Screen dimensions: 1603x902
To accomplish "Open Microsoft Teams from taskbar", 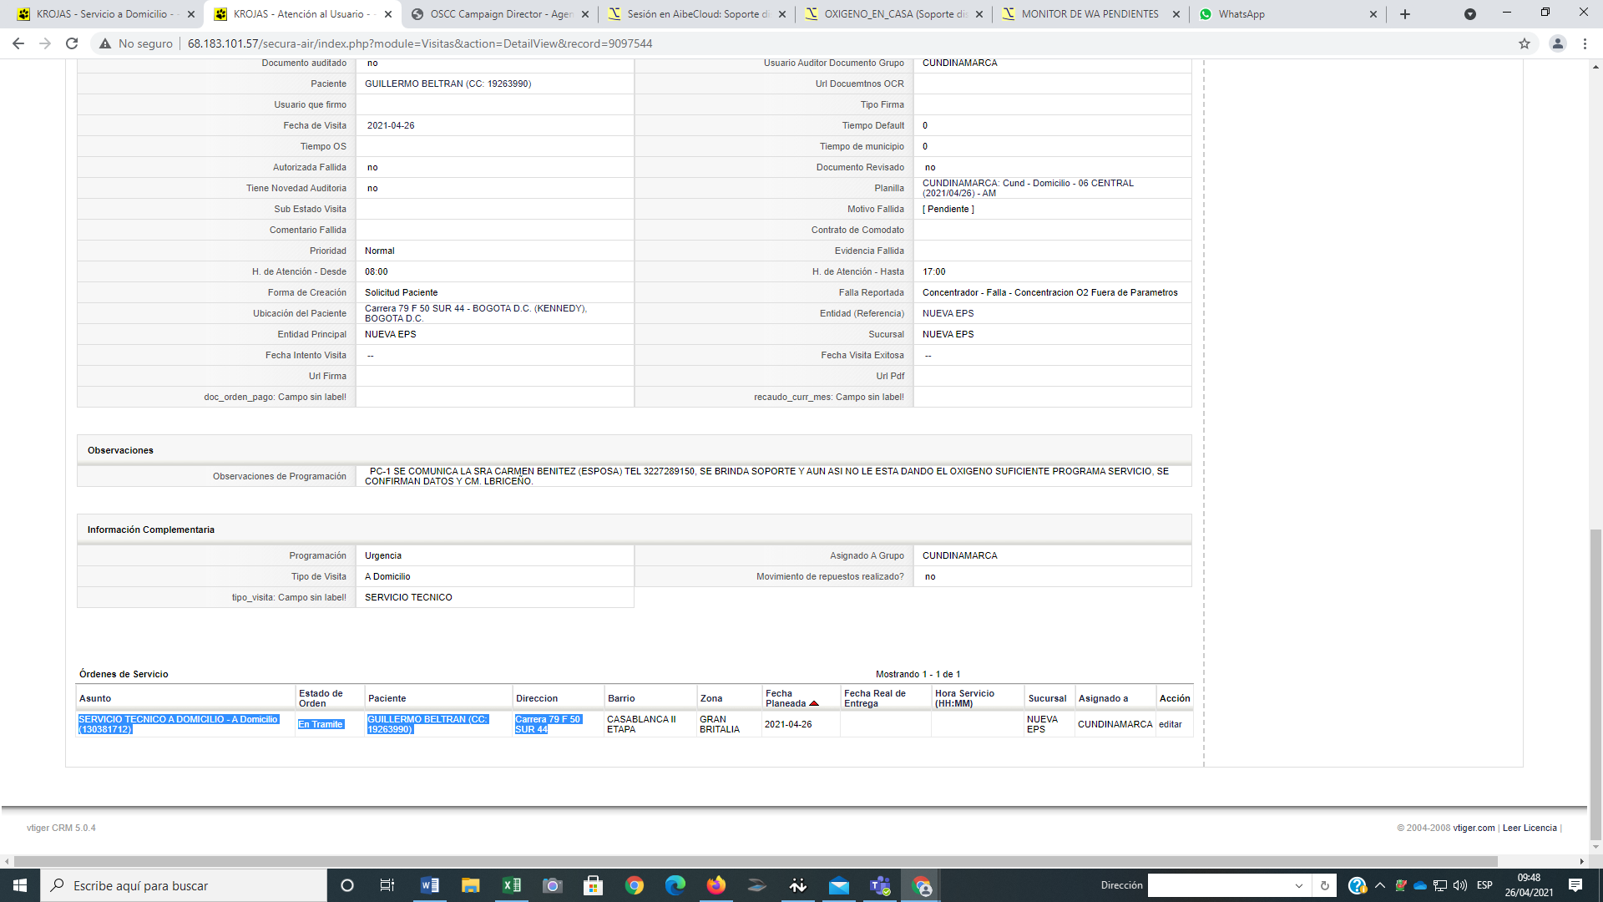I will tap(880, 885).
